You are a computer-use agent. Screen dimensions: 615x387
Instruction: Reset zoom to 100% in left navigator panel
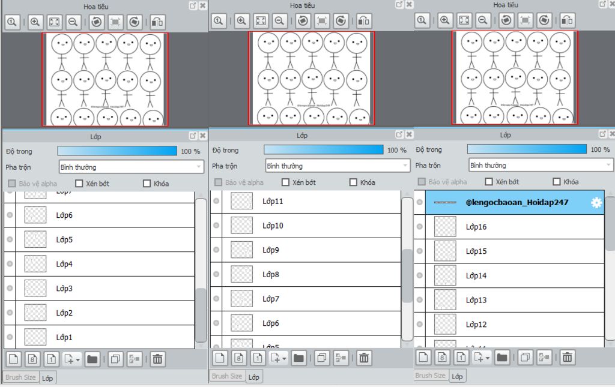[12, 22]
